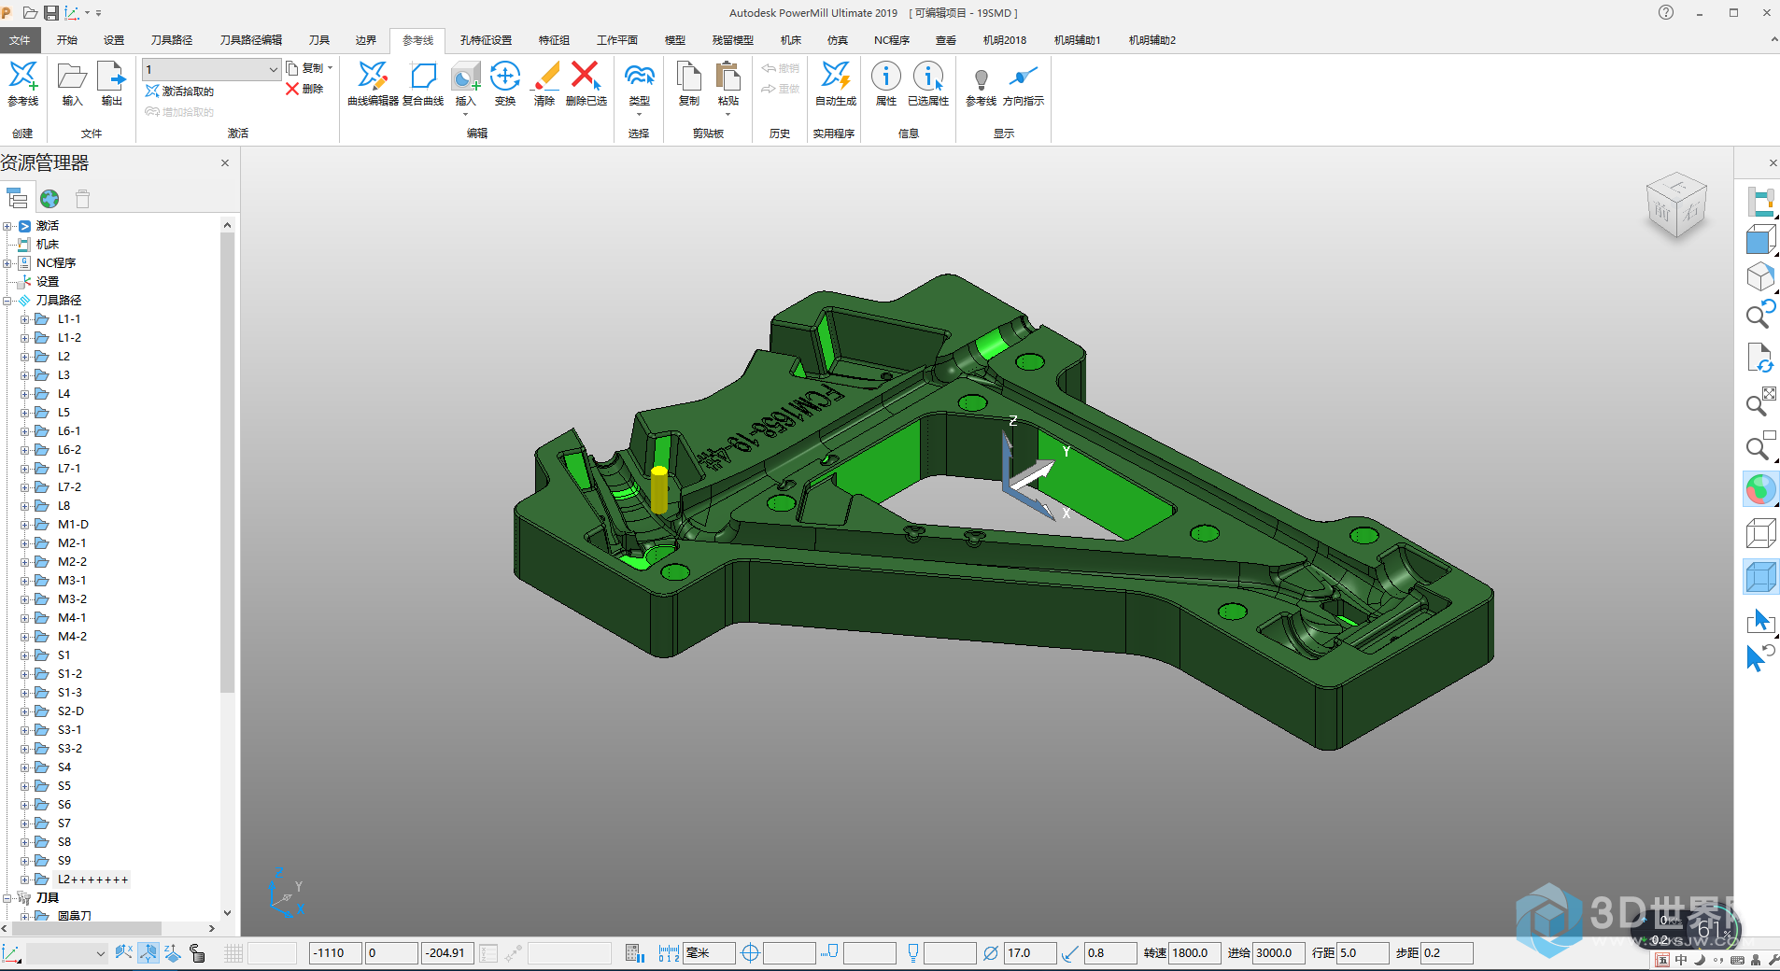Click the recycle bin icon in the explorer toolbar
This screenshot has height=971, width=1780.
(83, 199)
